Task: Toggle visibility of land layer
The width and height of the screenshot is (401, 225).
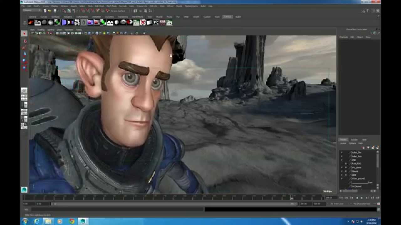Action: [342, 175]
